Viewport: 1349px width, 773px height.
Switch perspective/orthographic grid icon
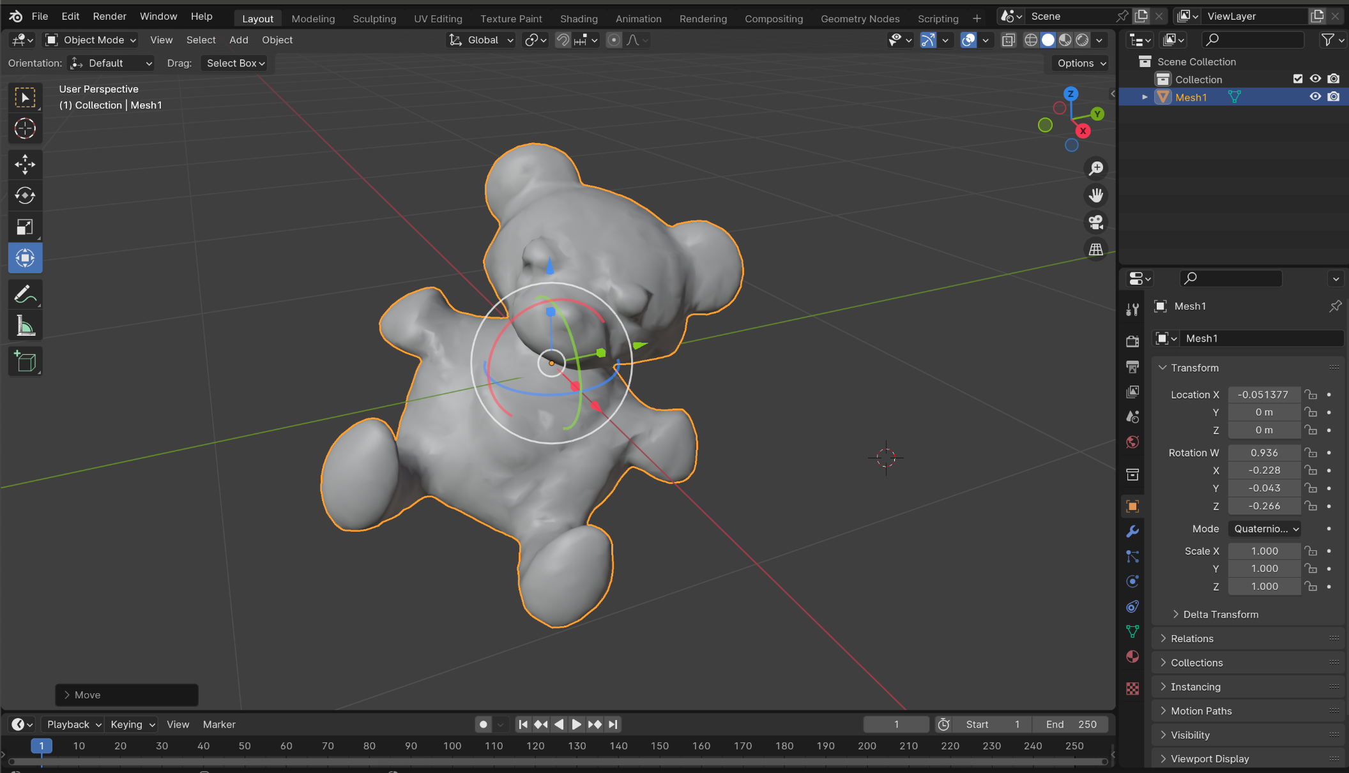tap(1096, 250)
